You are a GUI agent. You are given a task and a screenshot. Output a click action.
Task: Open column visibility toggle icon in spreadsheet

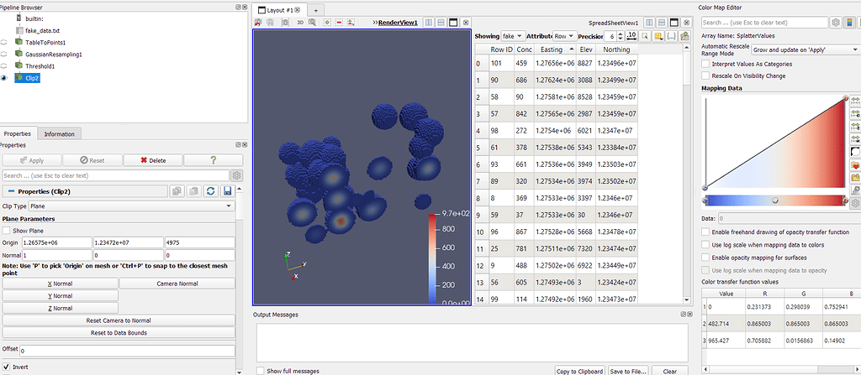658,35
